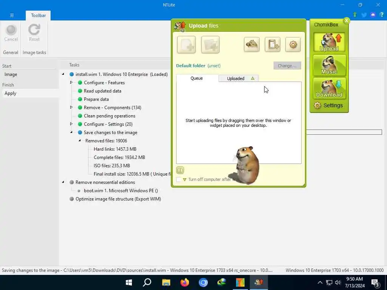Click the add folder icon in Upload window
Screen dimensions: 387x290
(x=210, y=45)
